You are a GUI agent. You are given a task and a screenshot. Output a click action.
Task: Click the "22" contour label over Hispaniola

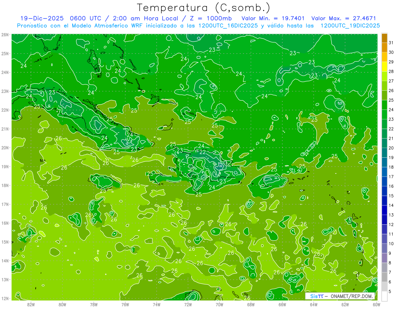click(x=202, y=152)
